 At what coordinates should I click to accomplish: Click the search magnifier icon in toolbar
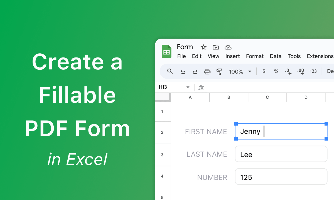click(170, 71)
